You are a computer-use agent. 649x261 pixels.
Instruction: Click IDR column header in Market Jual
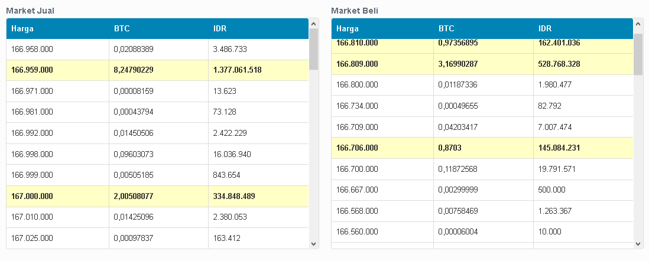click(220, 28)
